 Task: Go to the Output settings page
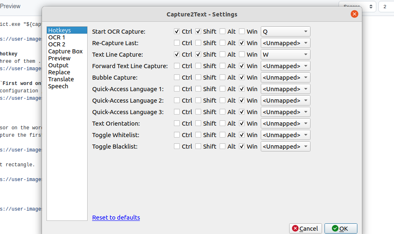click(67, 65)
